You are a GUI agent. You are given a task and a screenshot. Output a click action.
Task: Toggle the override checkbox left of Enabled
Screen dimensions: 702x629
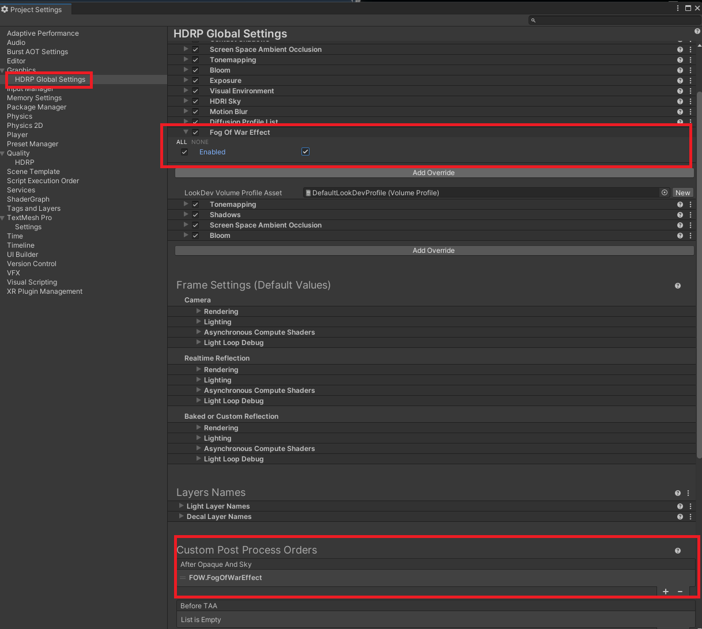(x=184, y=152)
